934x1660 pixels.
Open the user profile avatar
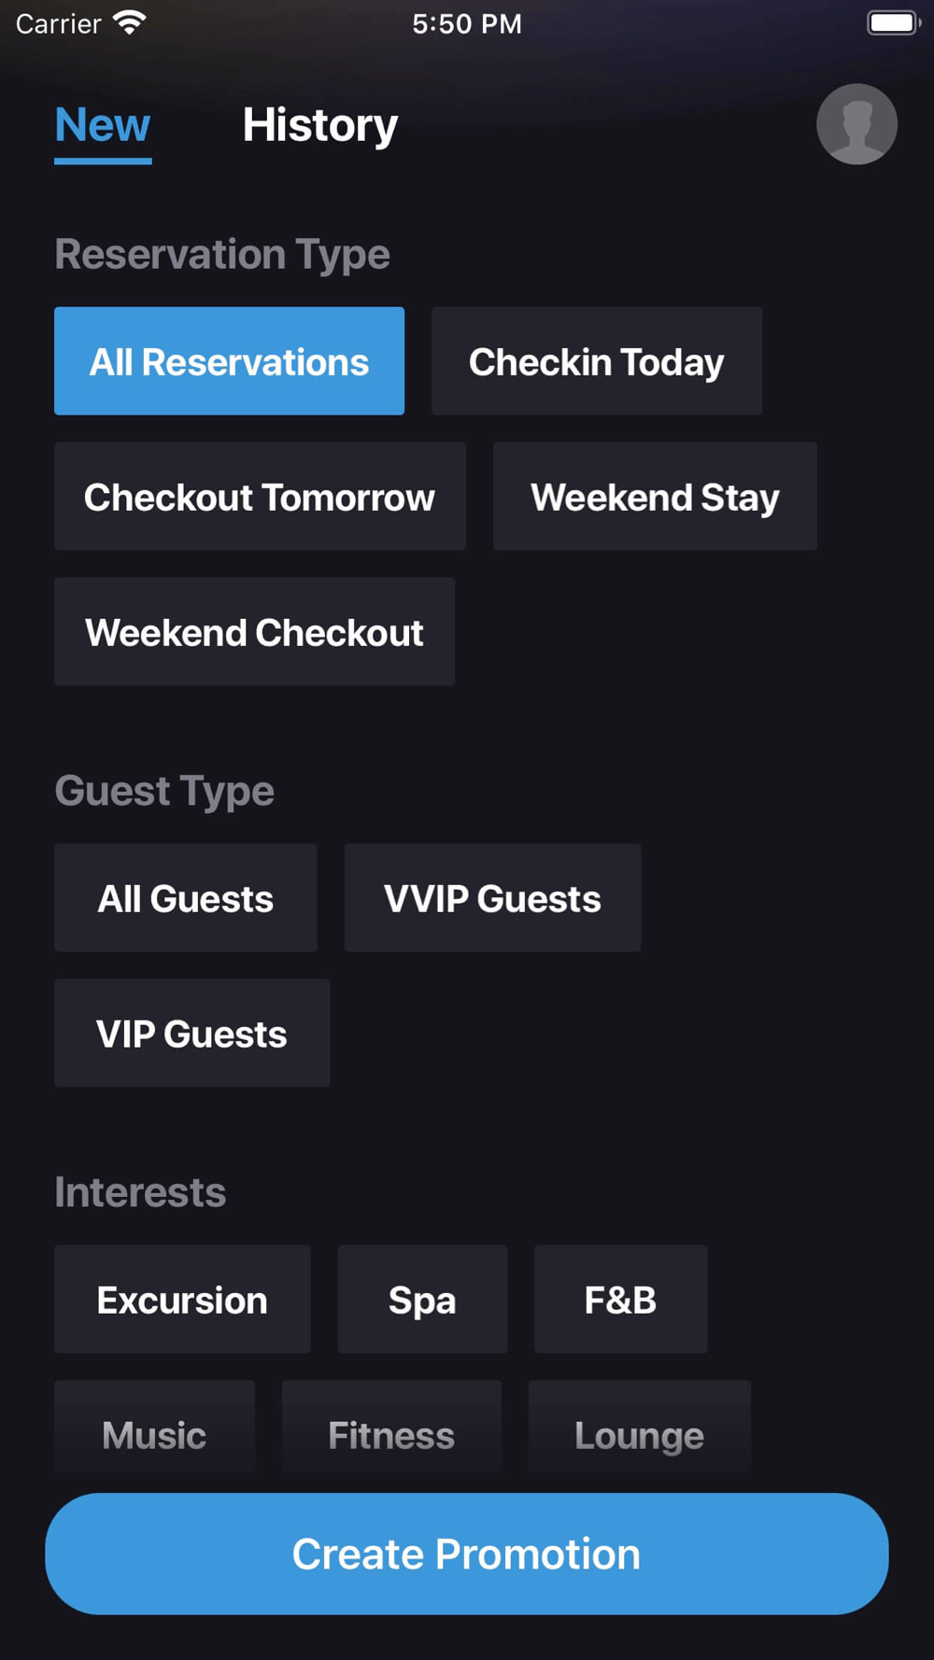coord(856,124)
